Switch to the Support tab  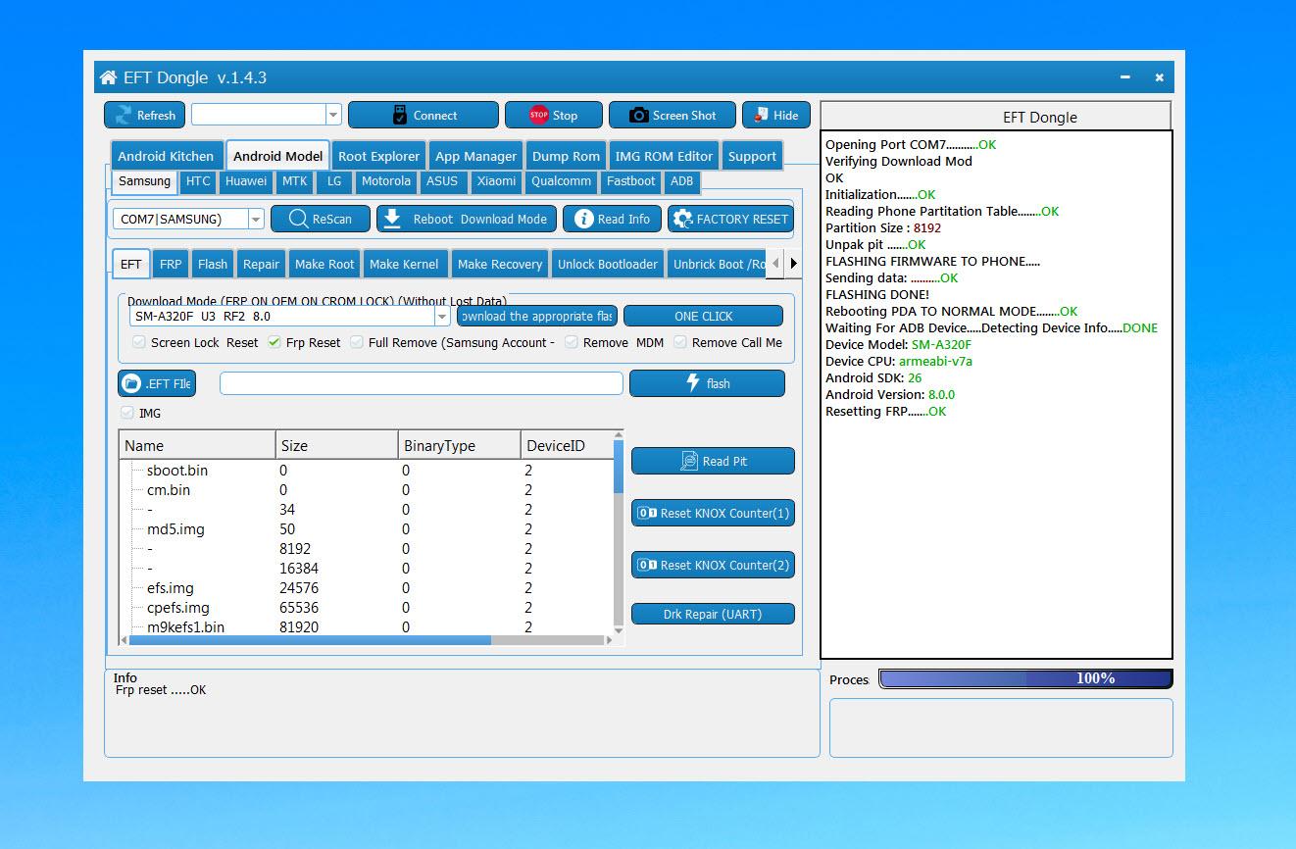coord(752,156)
